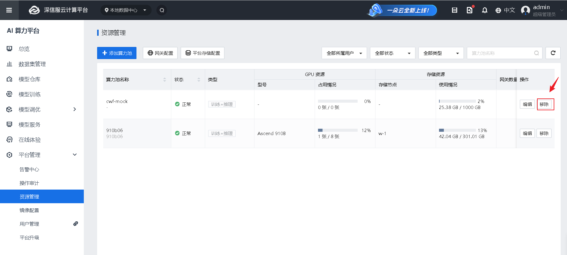Viewport: 567px width, 255px height.
Task: Click the green status check for cwf-mock
Action: click(x=177, y=104)
